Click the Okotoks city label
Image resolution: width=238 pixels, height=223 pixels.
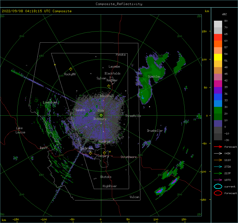tap(106, 177)
